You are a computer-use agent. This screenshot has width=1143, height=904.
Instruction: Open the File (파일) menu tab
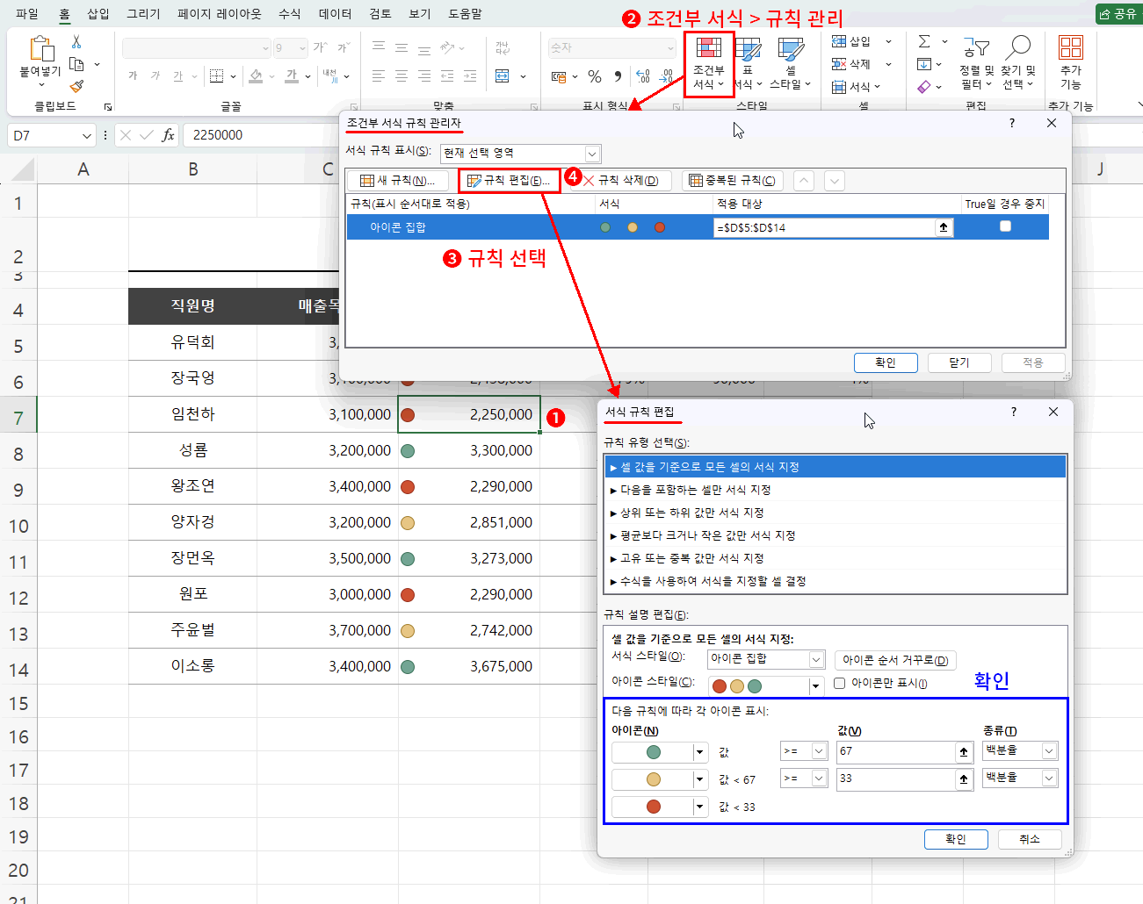click(x=27, y=14)
